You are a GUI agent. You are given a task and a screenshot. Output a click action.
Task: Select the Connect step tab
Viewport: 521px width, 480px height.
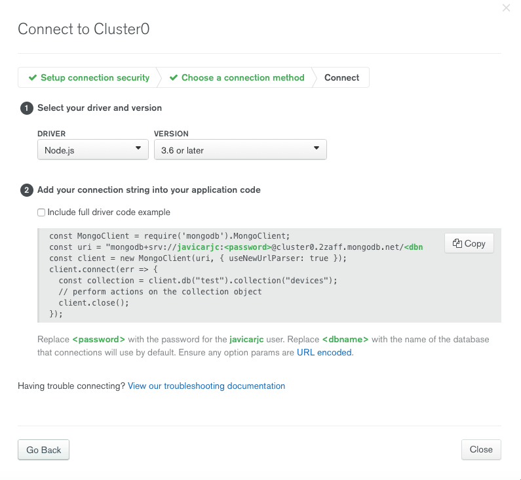[341, 77]
